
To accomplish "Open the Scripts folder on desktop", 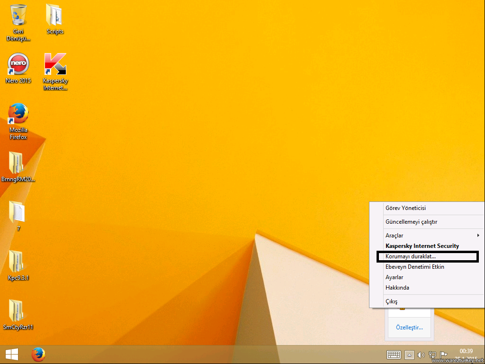I will click(55, 15).
